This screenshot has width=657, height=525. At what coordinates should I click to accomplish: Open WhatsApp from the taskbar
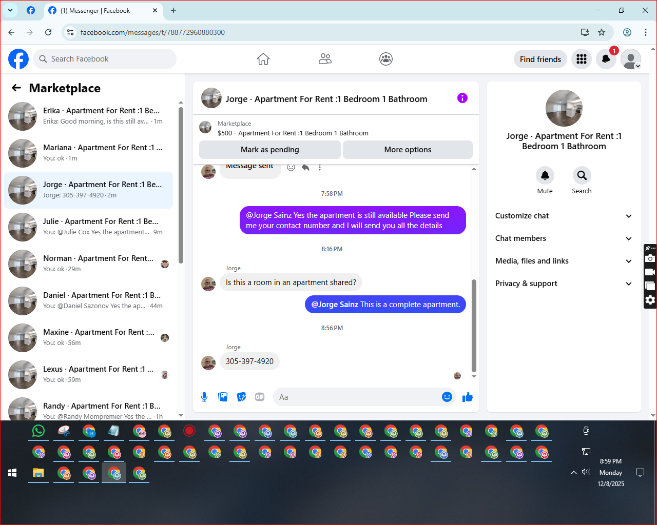(38, 431)
